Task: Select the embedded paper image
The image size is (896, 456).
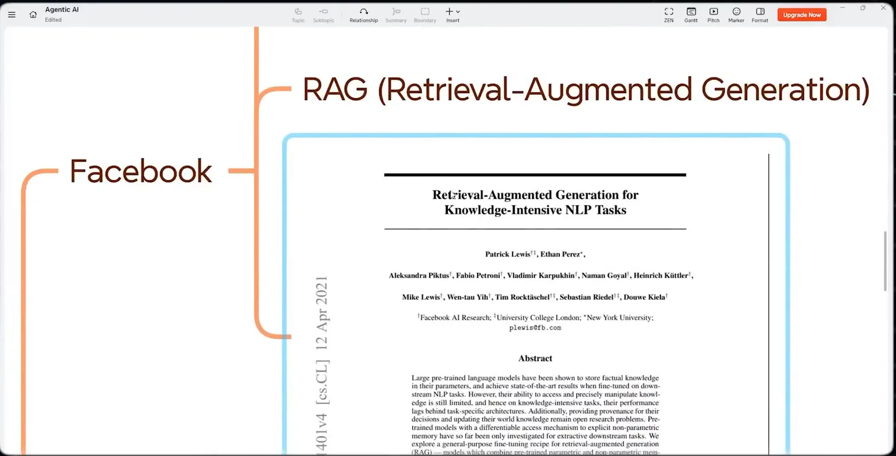Action: tap(536, 295)
